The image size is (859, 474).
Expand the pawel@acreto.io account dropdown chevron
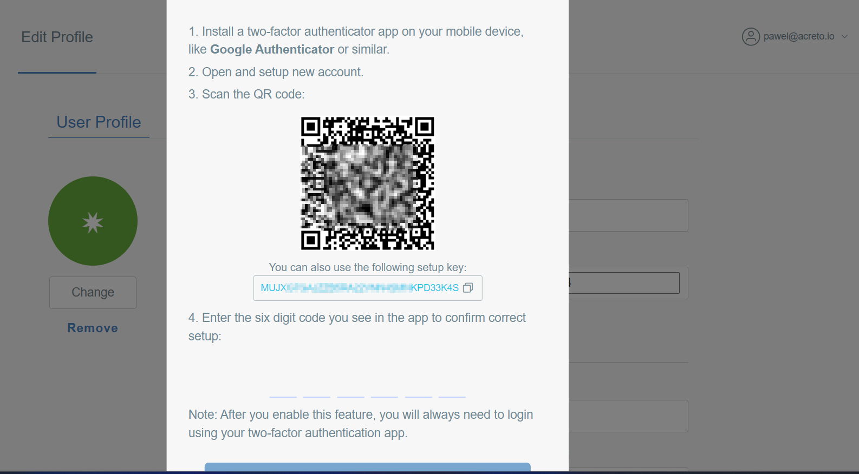(x=844, y=37)
